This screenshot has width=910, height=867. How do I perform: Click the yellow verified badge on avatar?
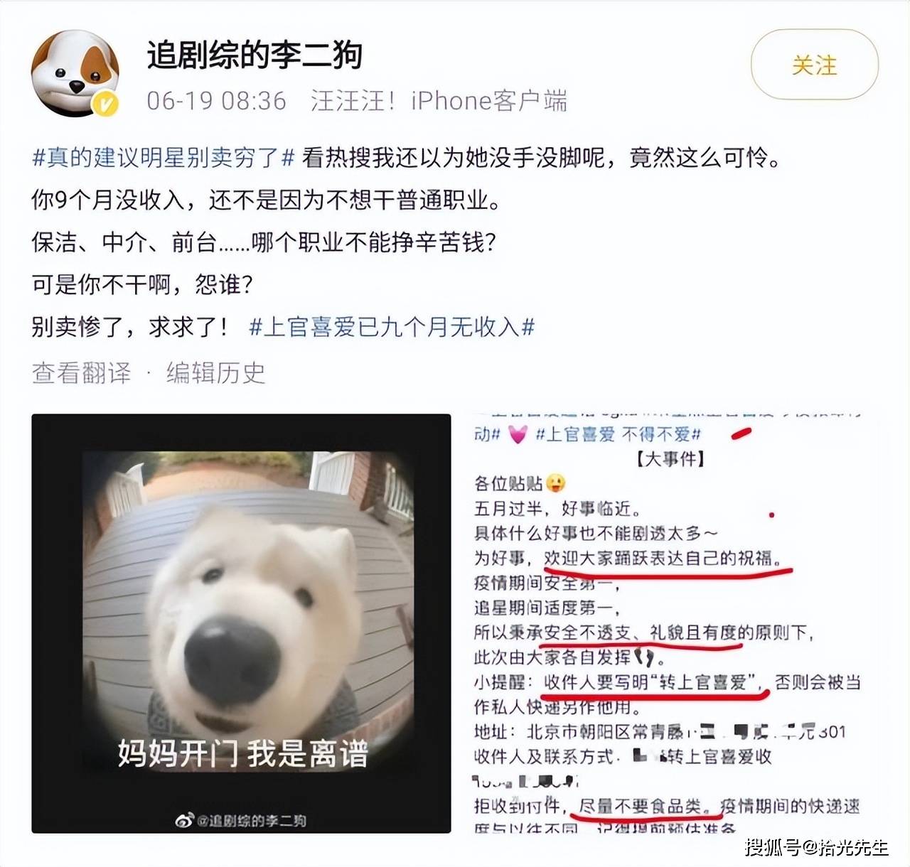106,105
